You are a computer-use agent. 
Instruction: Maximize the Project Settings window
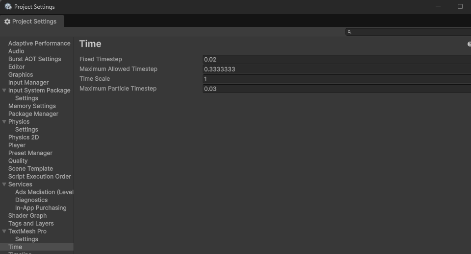460,7
